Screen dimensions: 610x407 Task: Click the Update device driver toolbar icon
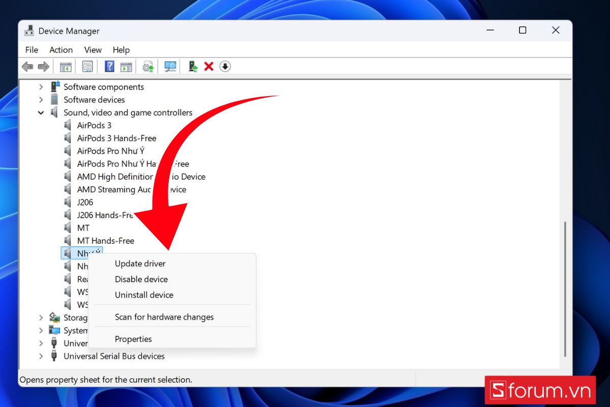point(148,67)
